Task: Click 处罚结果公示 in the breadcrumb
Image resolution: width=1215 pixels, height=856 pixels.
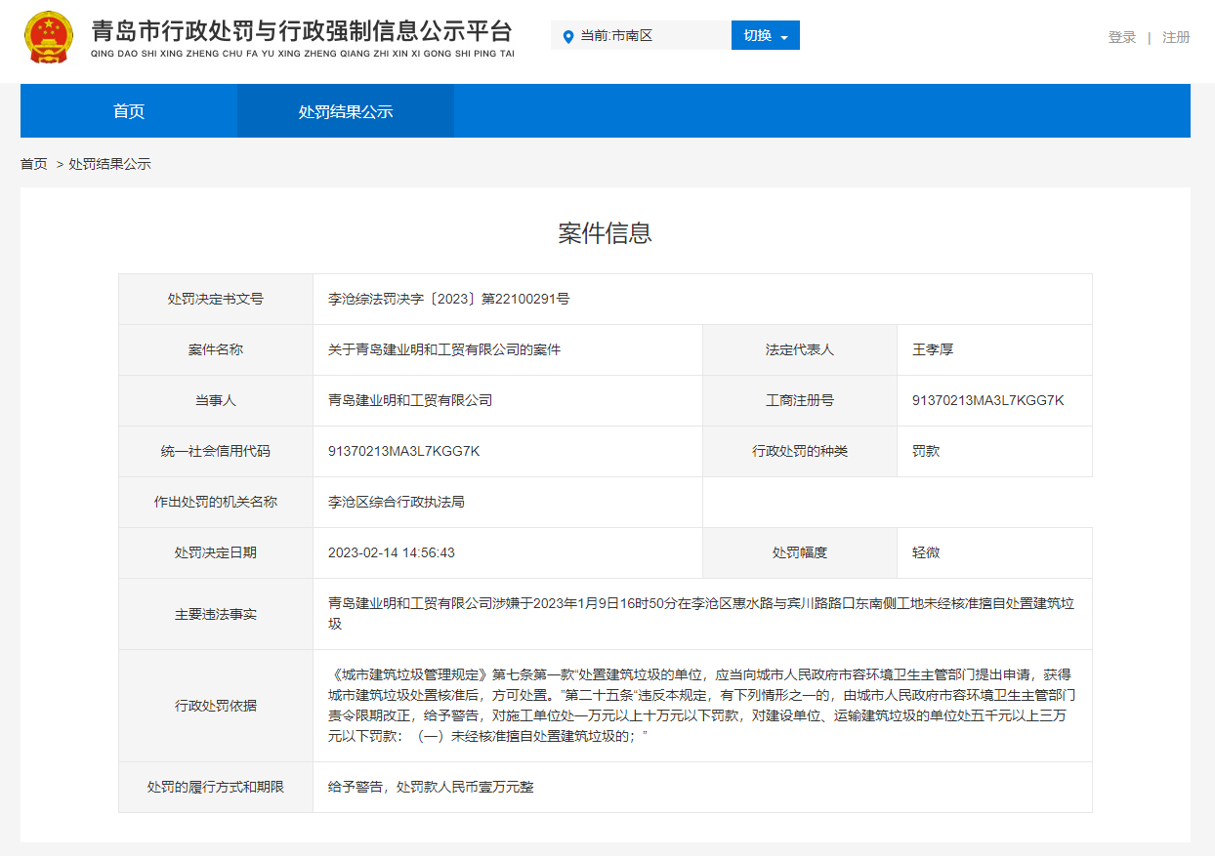Action: click(x=109, y=164)
